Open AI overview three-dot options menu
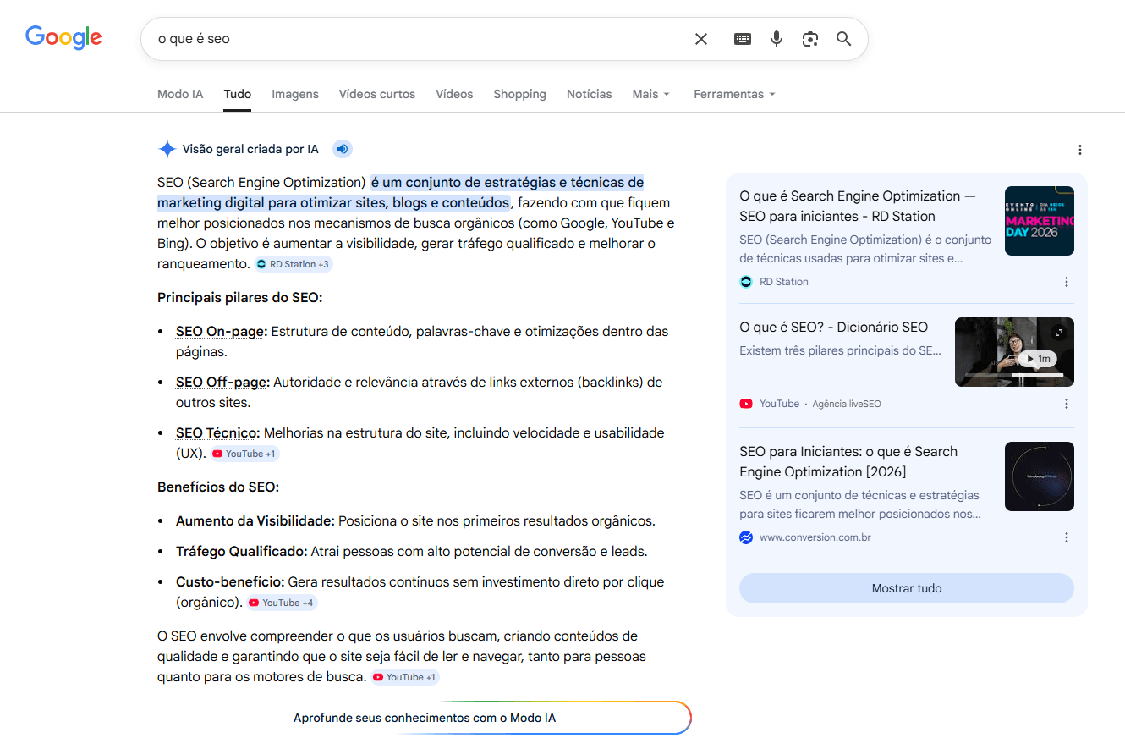 (1080, 150)
